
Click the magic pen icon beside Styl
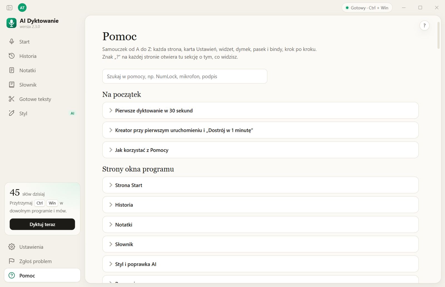12,113
